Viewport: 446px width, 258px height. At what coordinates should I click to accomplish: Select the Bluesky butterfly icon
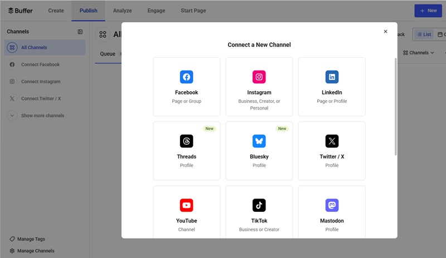click(259, 141)
